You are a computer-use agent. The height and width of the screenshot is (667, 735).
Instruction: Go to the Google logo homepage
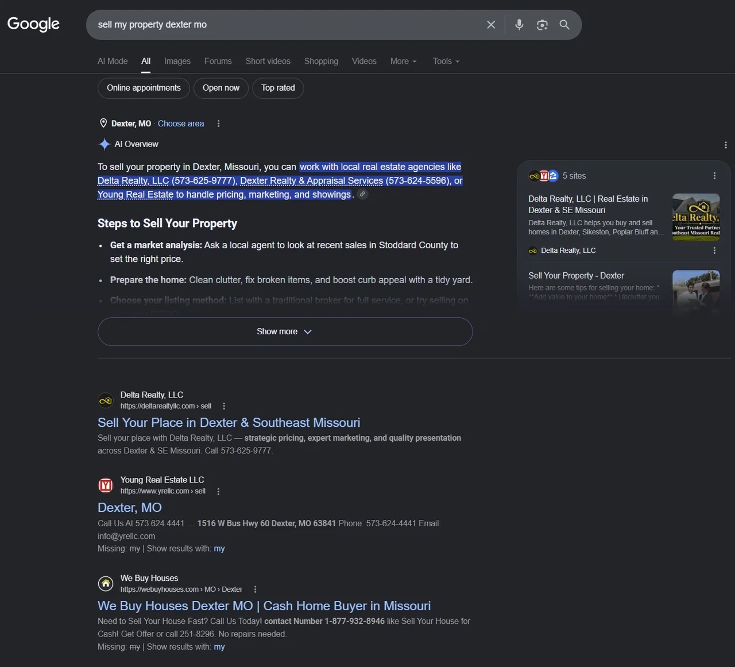[33, 24]
